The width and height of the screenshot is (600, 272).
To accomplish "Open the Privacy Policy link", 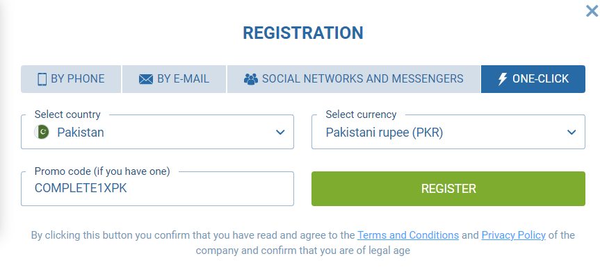I will (514, 235).
